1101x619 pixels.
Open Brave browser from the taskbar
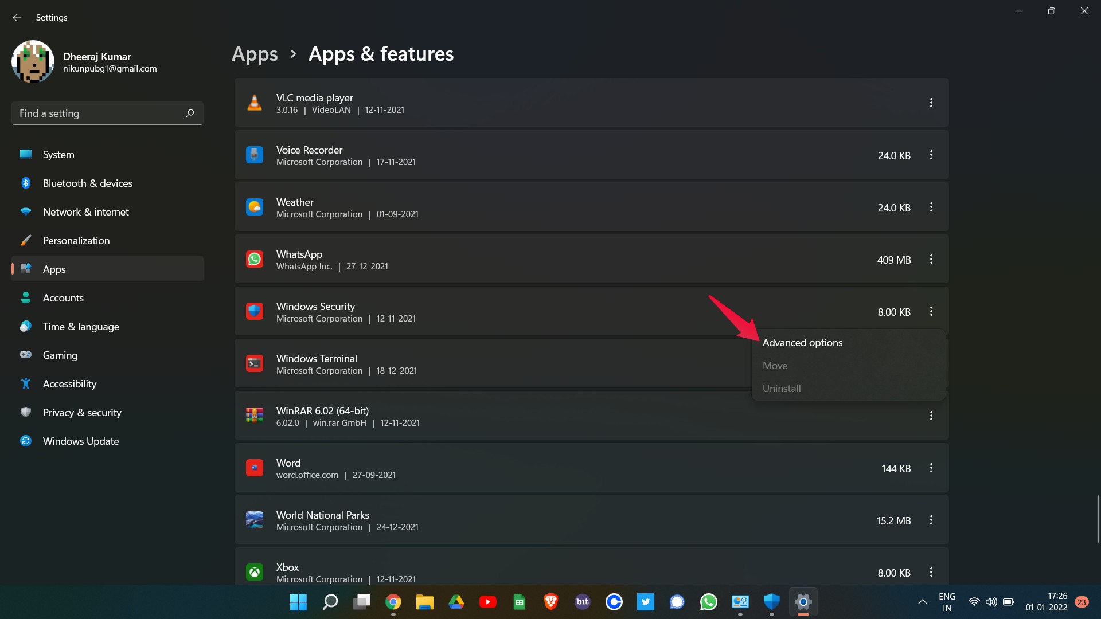[x=551, y=602]
